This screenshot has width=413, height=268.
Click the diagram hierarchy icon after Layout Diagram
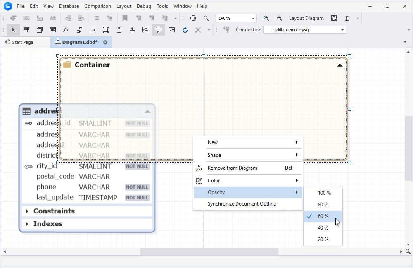(x=334, y=18)
